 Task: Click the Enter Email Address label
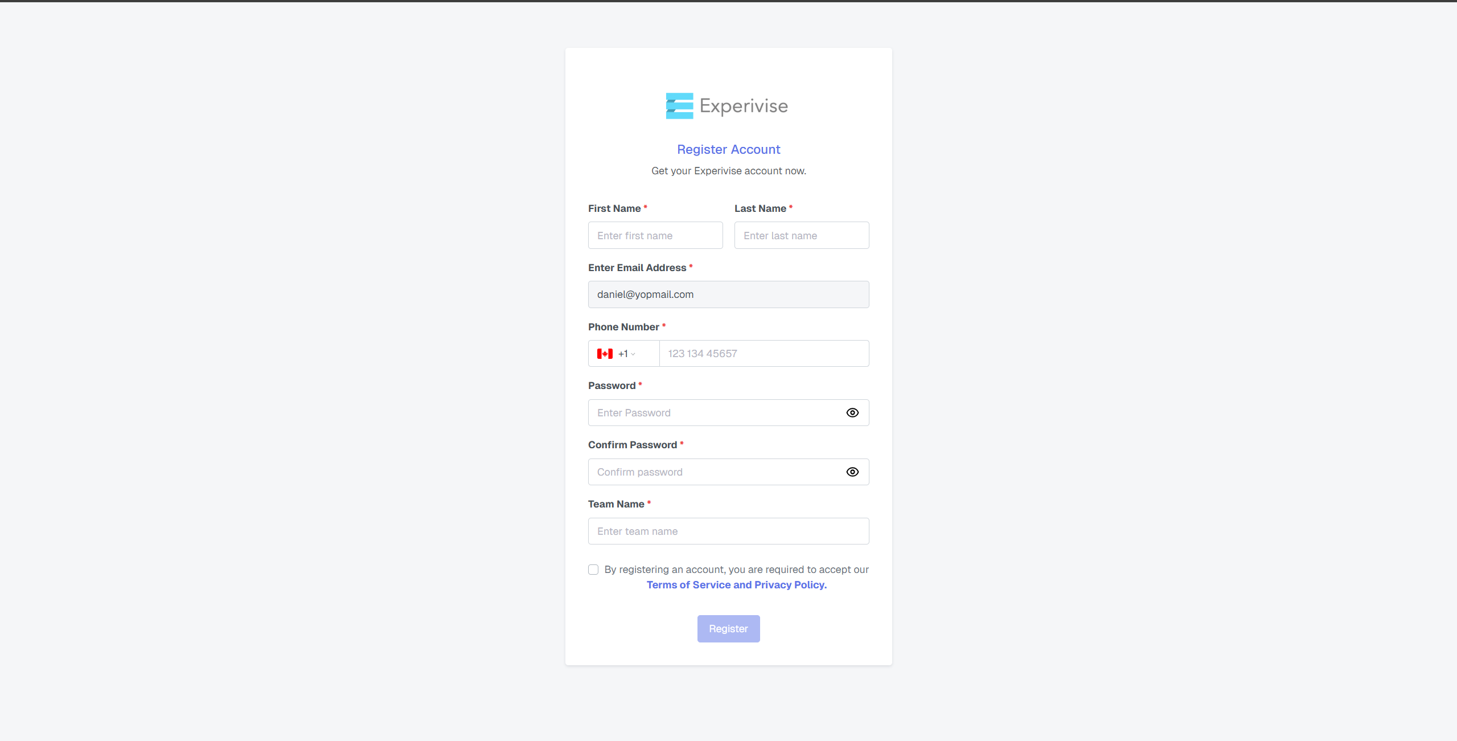[637, 268]
